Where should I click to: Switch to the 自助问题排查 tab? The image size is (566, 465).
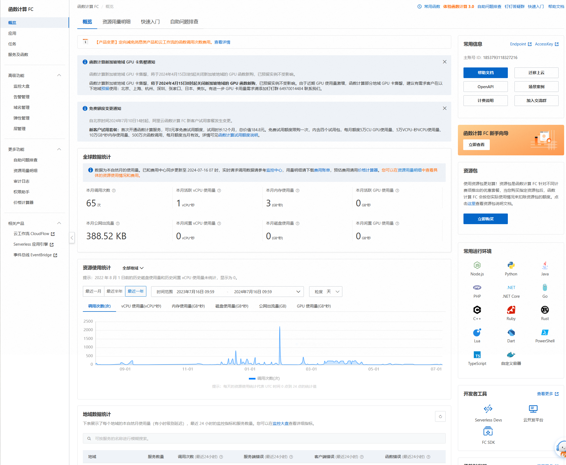pyautogui.click(x=184, y=22)
